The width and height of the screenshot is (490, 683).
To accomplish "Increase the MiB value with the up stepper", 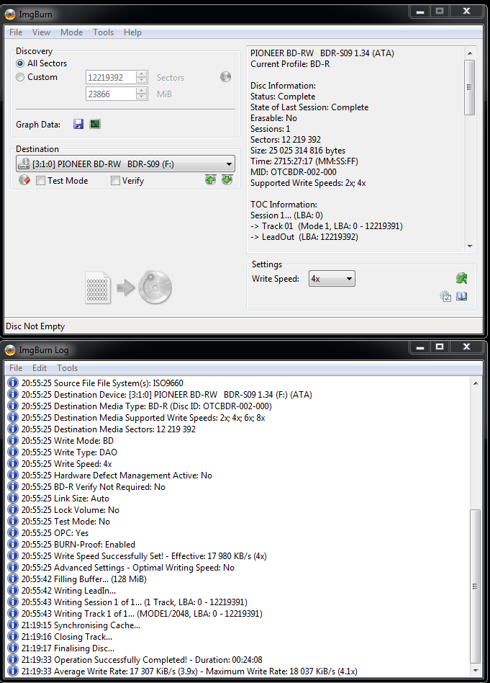I will click(142, 91).
